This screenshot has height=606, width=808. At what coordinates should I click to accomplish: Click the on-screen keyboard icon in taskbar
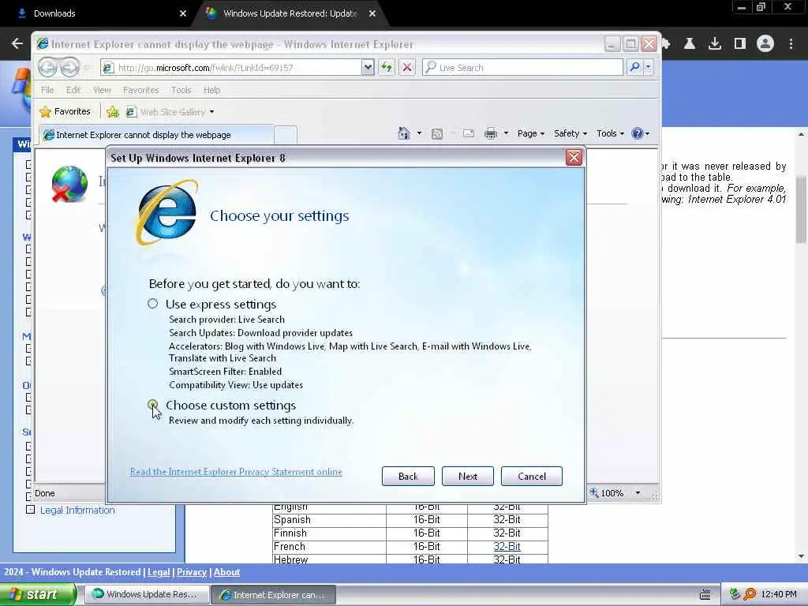(x=705, y=594)
